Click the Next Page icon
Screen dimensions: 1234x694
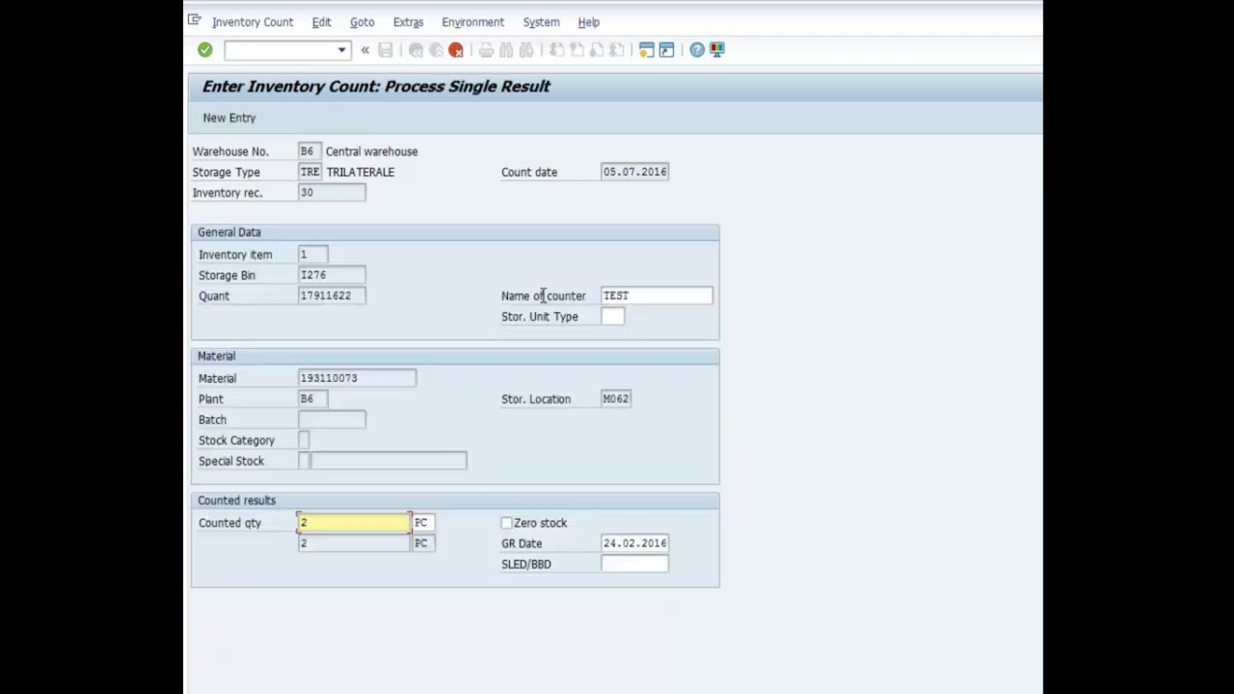(x=597, y=50)
